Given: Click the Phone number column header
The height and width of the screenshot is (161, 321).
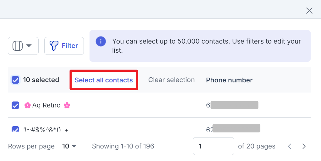Looking at the screenshot, I should click(229, 80).
